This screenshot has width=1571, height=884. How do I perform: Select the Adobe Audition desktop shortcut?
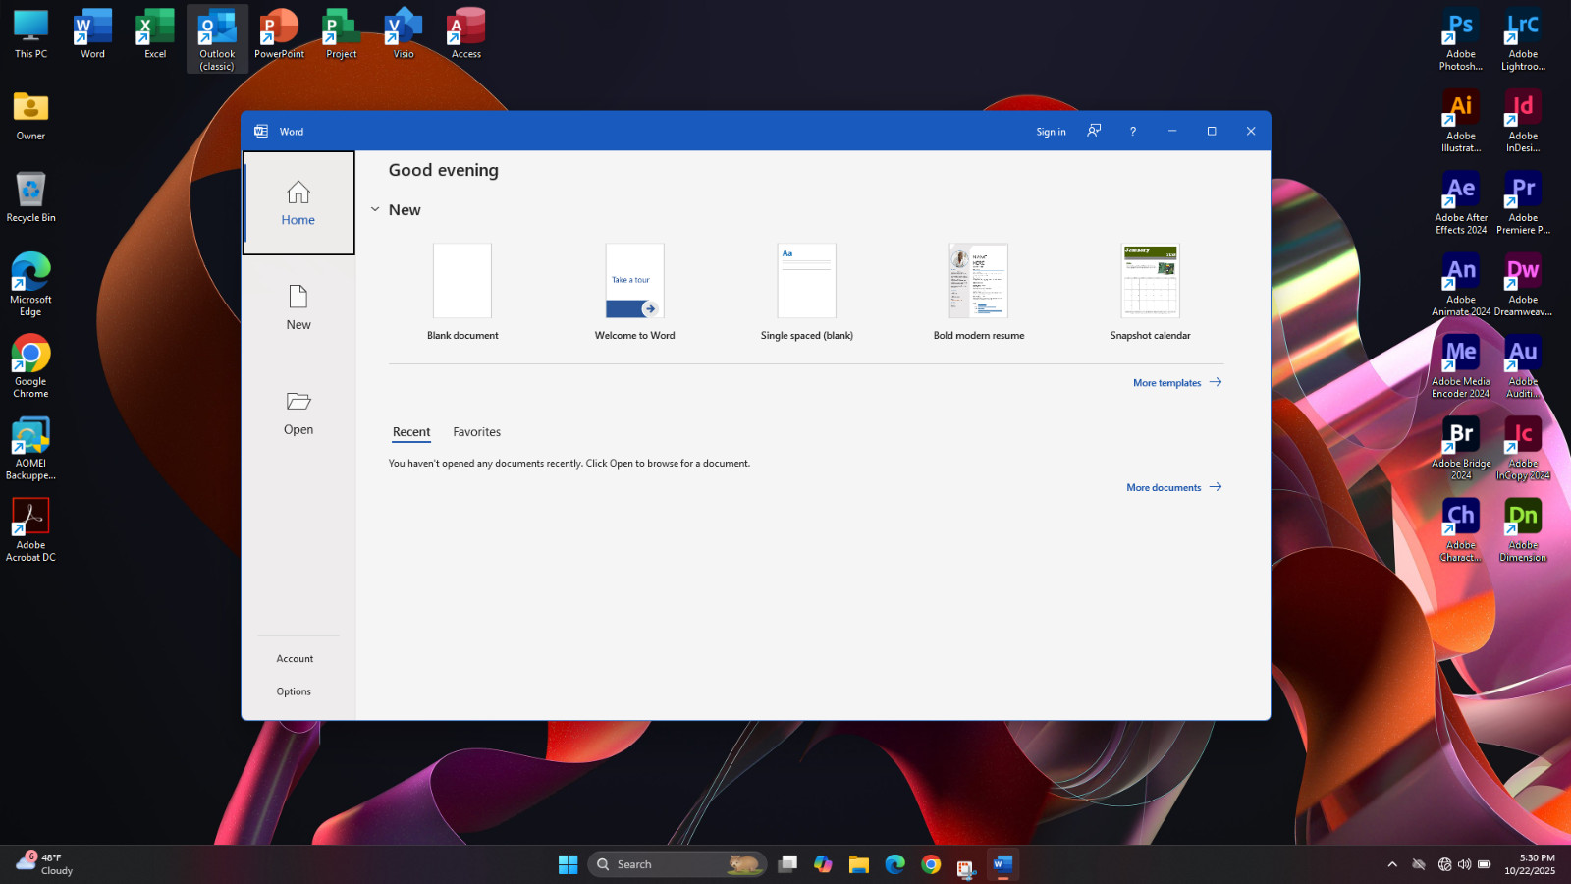pos(1523,366)
